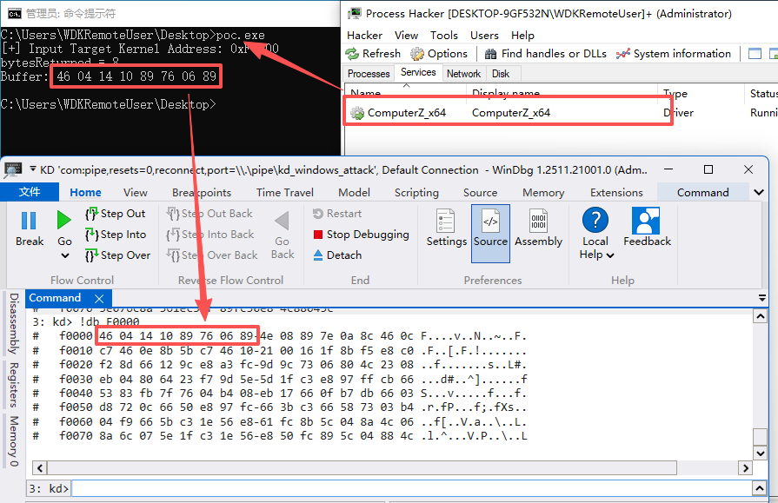
Task: Click the command prompt window icon
Action: point(15,13)
